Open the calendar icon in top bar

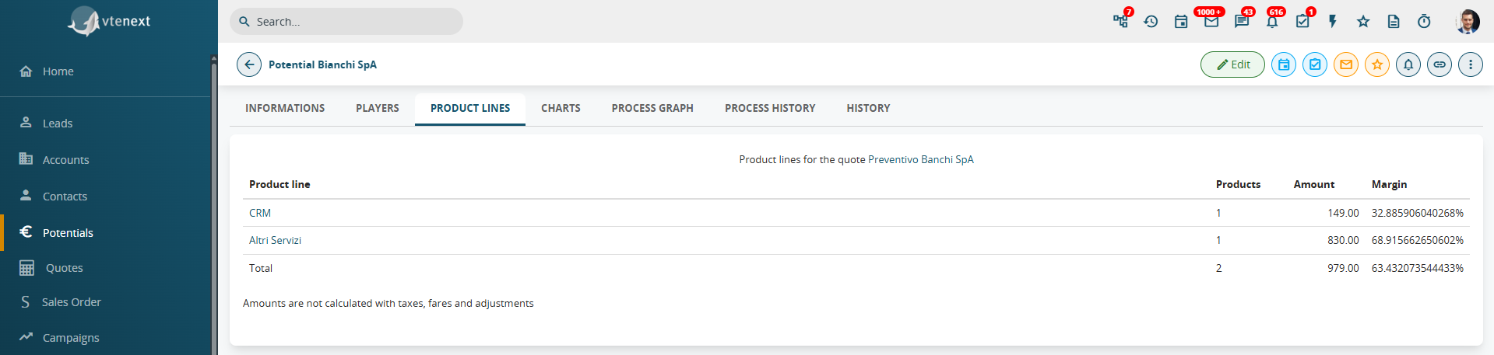[x=1181, y=21]
